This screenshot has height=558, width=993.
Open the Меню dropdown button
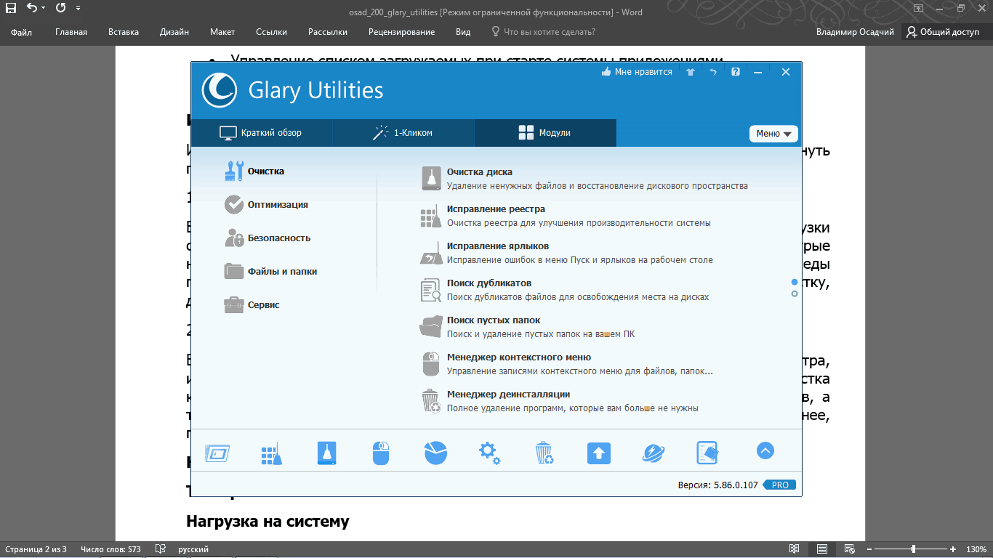(773, 134)
